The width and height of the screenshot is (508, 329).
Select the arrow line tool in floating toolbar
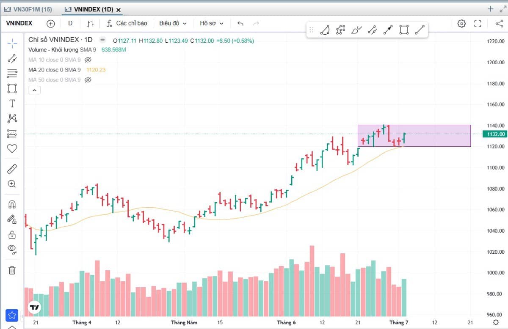[388, 30]
